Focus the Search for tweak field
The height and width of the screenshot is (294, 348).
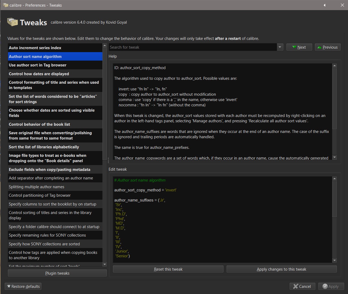(193, 47)
